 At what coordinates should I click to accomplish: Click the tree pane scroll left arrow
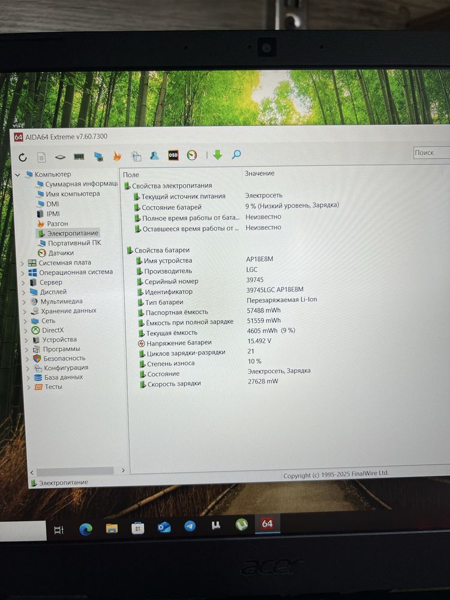click(32, 473)
